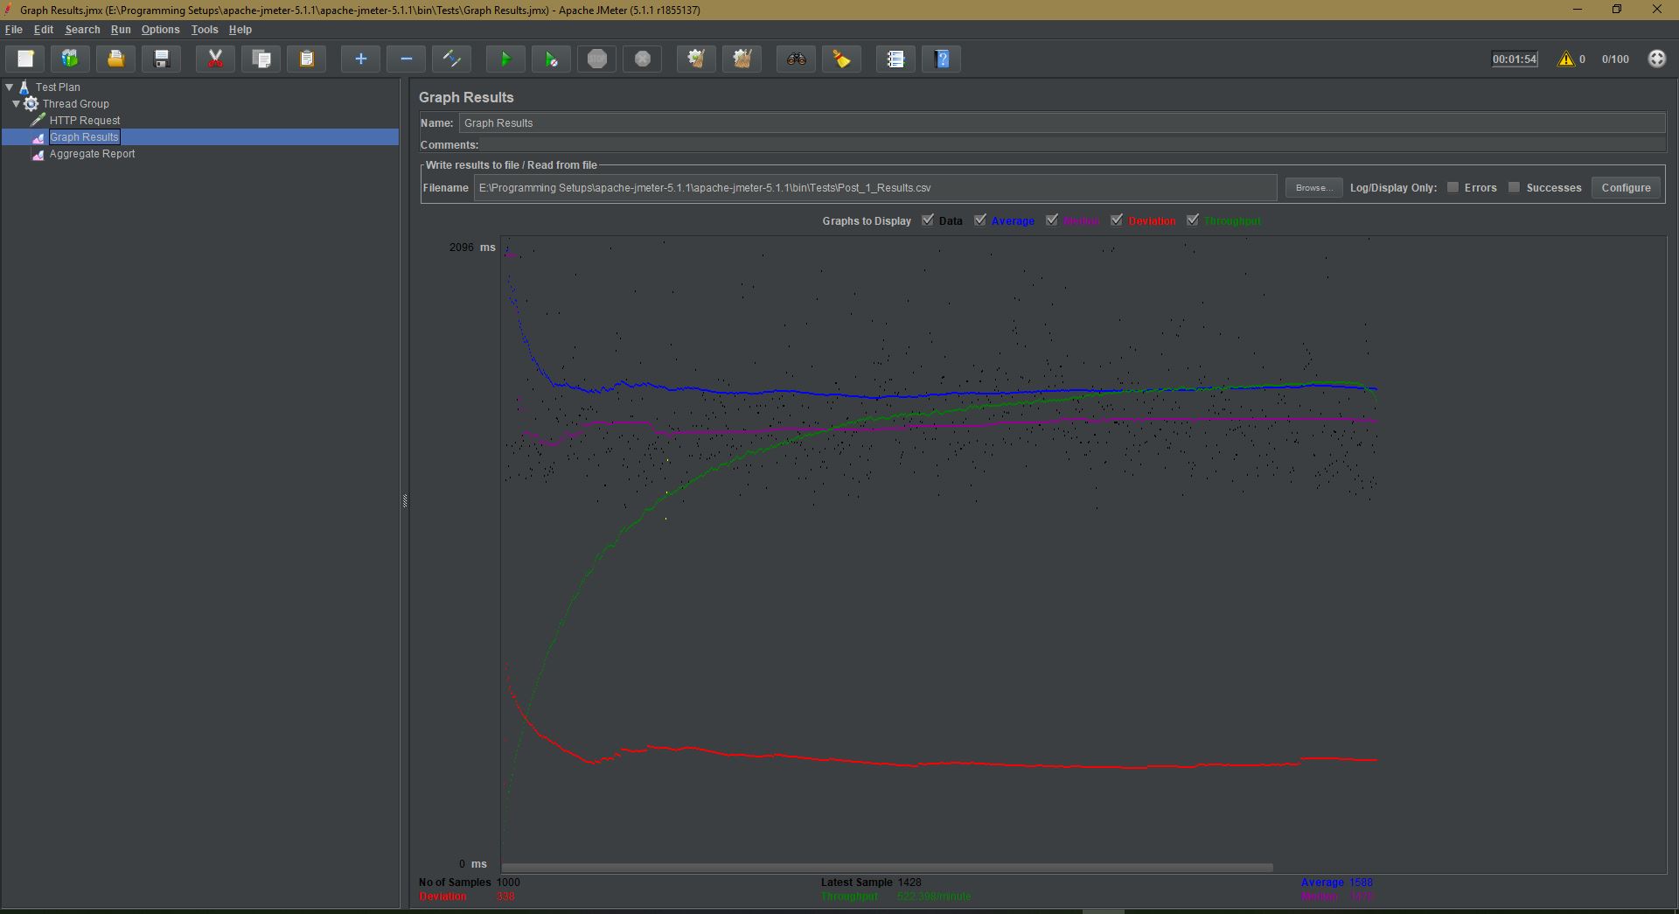Click the Collapse All minus icon
The height and width of the screenshot is (914, 1679).
pyautogui.click(x=406, y=59)
